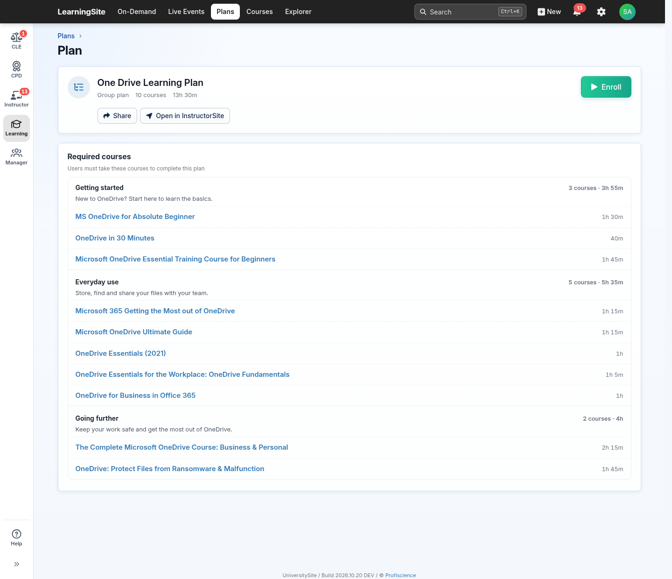672x579 pixels.
Task: Click the 'Required courses' heading
Action: [99, 156]
